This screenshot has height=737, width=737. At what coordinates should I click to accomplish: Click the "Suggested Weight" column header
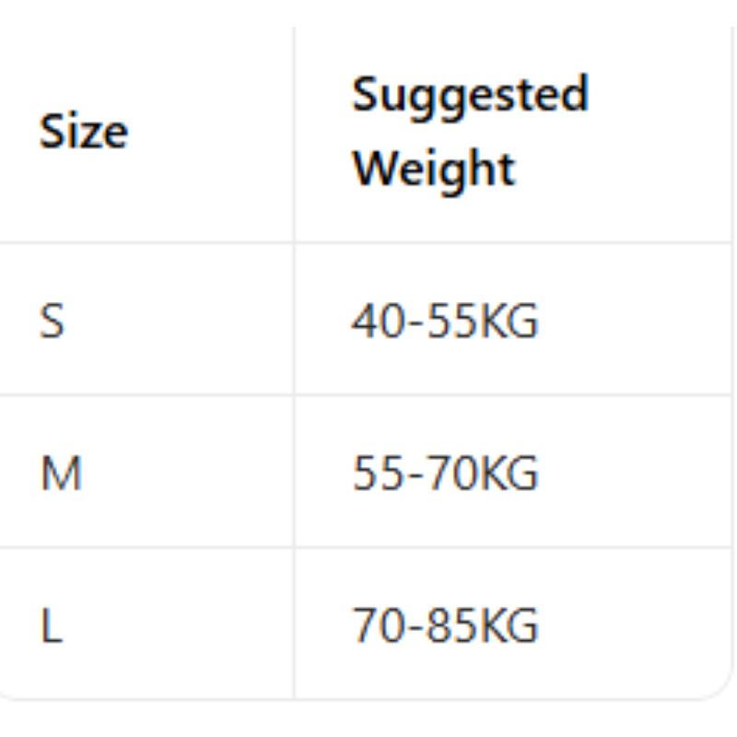(x=470, y=132)
